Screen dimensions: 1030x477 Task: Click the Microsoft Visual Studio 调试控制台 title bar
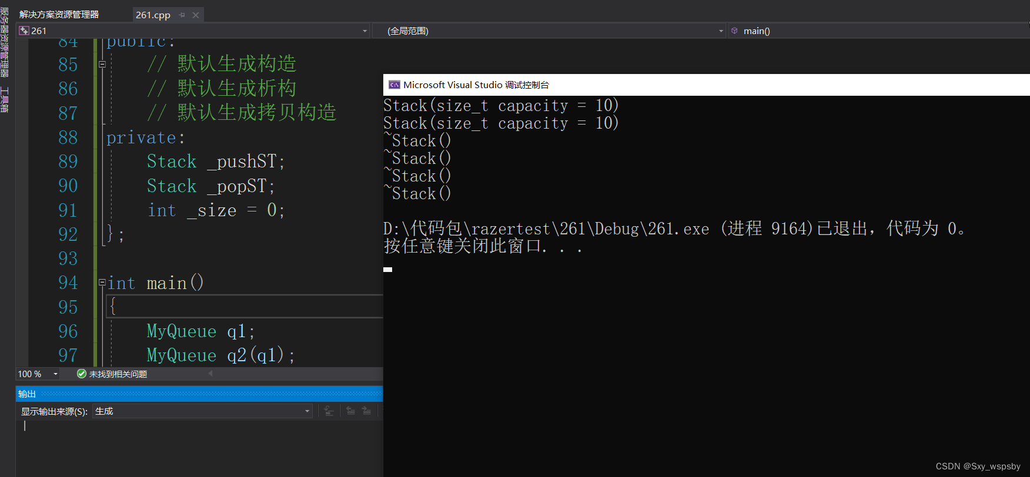click(x=707, y=85)
